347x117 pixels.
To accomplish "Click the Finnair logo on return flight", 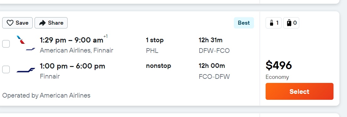I will tap(26, 70).
